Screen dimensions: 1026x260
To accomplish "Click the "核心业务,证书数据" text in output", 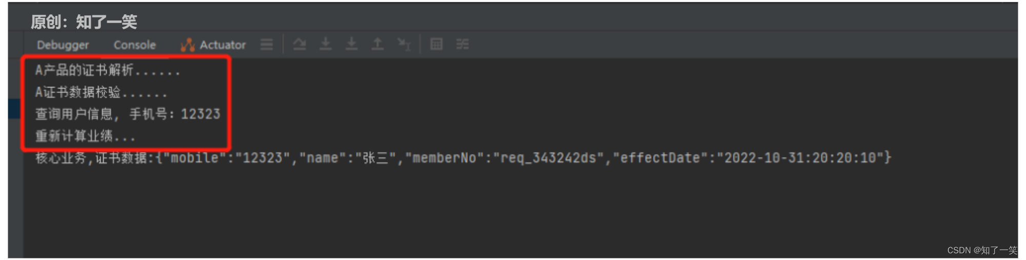I will point(91,158).
